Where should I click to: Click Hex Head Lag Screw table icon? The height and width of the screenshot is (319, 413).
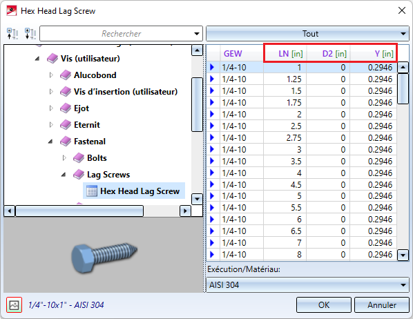(92, 191)
